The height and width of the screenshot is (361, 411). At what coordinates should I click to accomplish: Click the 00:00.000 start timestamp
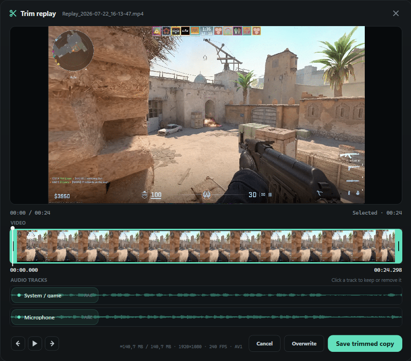tap(24, 270)
